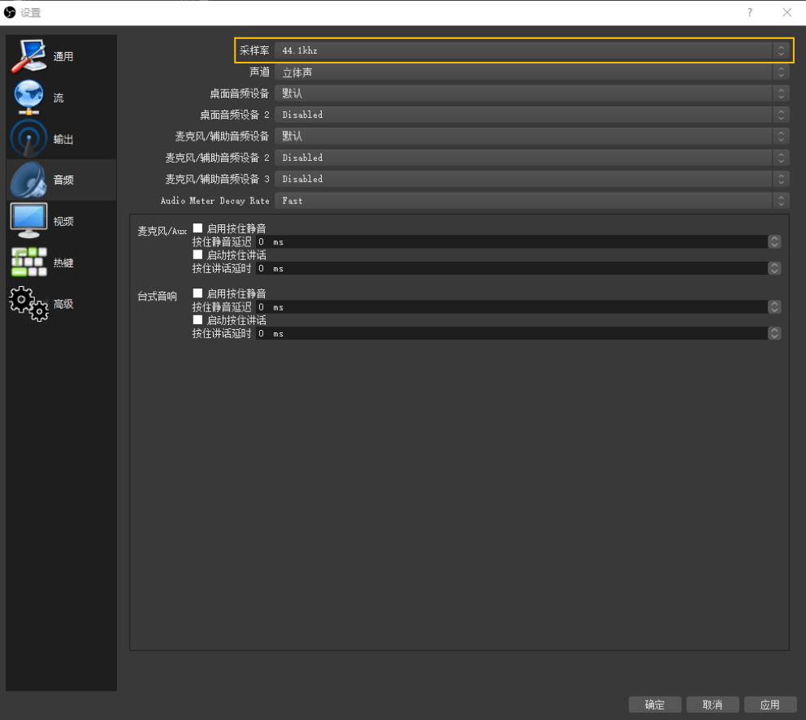The height and width of the screenshot is (720, 806).
Task: Open the 输出 output antenna icon
Action: point(28,138)
